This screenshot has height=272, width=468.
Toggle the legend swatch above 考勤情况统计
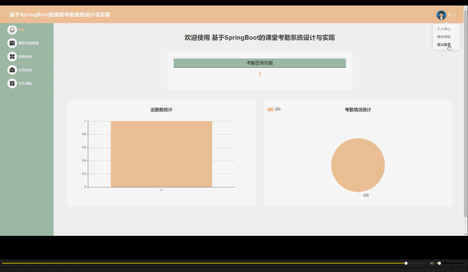point(270,109)
